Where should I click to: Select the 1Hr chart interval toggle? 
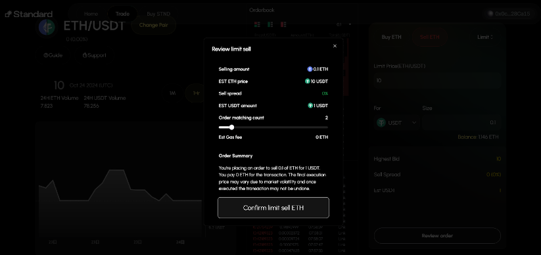(197, 93)
